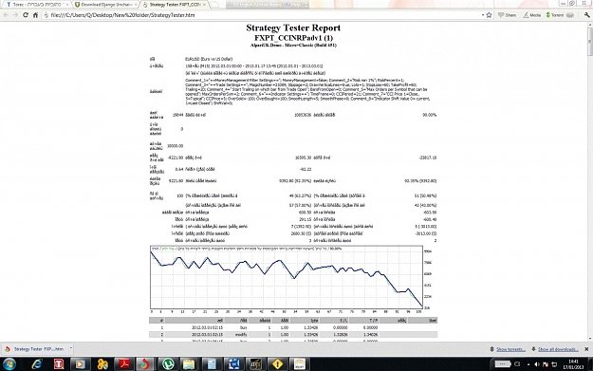Open the Alpari taskbar application
This screenshot has height=371, width=593.
click(300, 364)
